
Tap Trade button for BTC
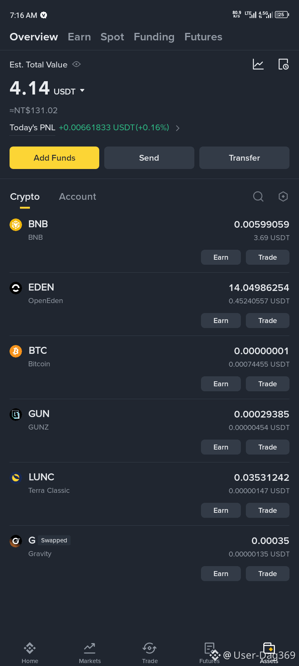pos(267,384)
